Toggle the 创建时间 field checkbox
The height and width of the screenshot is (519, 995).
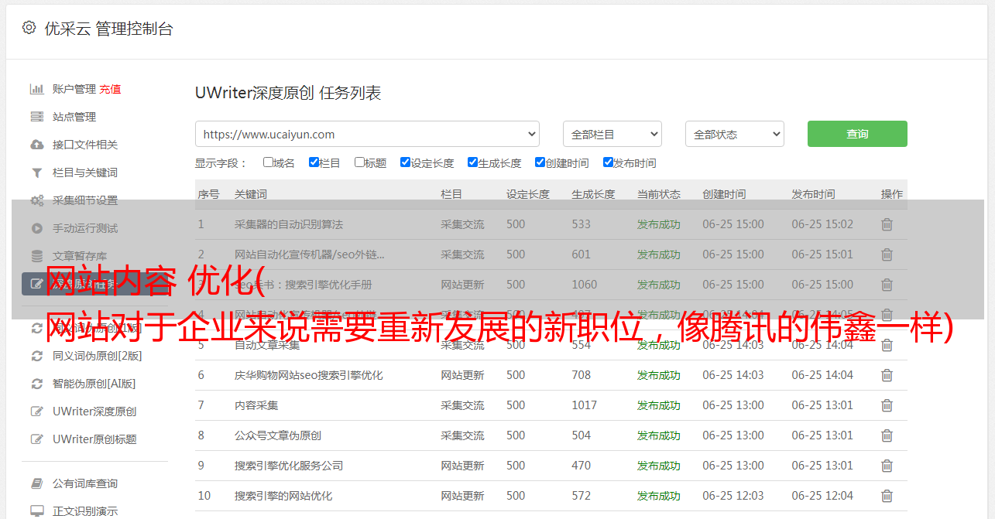tap(540, 162)
